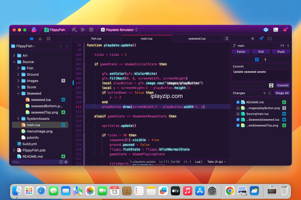Go back with the sidebar left arrow

click(x=61, y=46)
